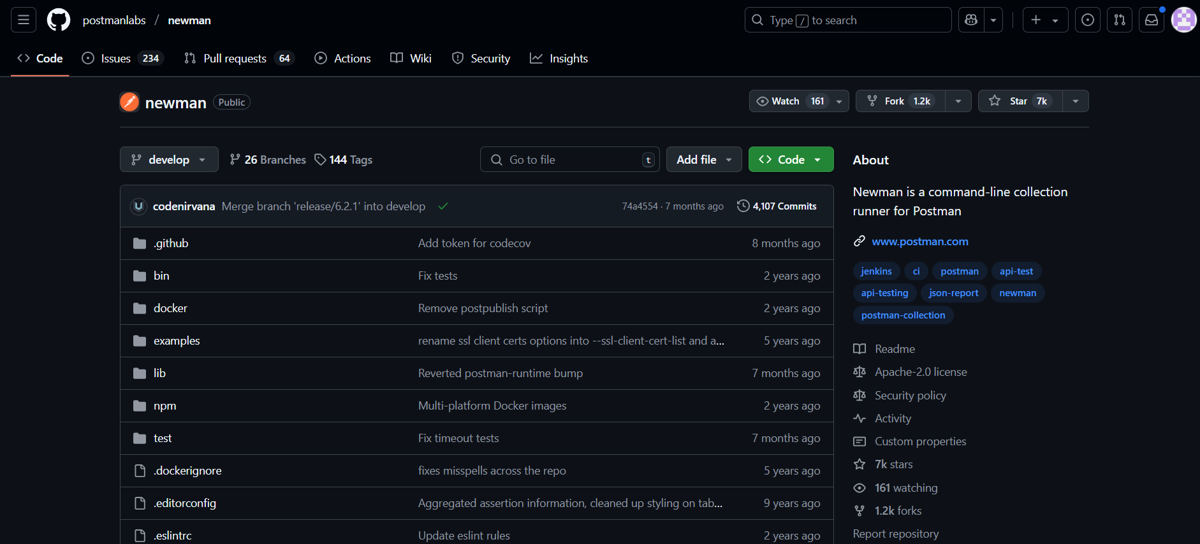Open the green Code dropdown
1200x544 pixels.
791,160
